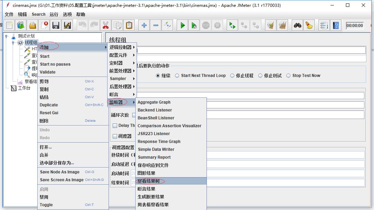This screenshot has height=210, width=374.
Task: Toggle the Delay Thread creation checkbox
Action: point(115,126)
